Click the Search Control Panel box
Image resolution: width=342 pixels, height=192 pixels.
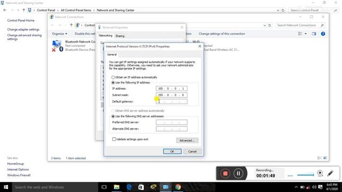click(x=313, y=10)
